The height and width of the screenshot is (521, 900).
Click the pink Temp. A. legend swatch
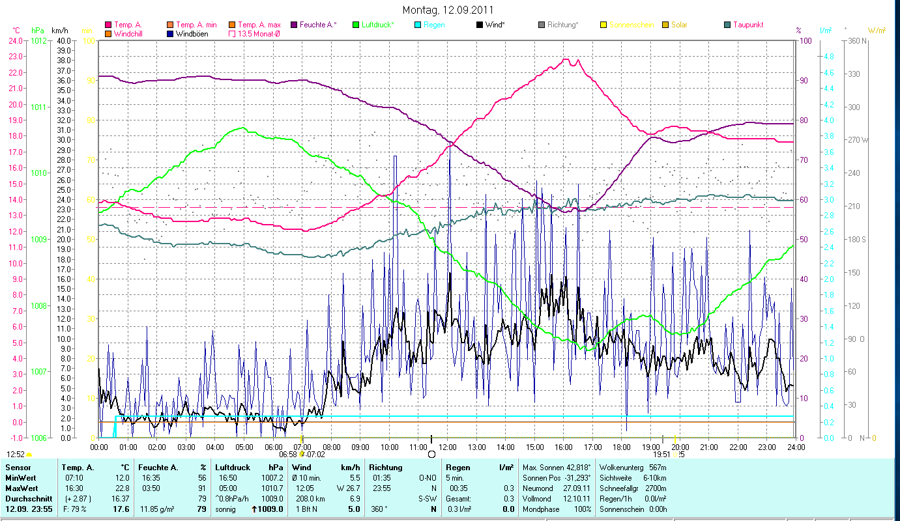pyautogui.click(x=108, y=25)
